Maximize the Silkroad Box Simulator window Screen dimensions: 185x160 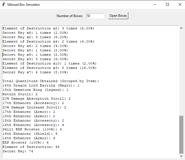coord(167,4)
